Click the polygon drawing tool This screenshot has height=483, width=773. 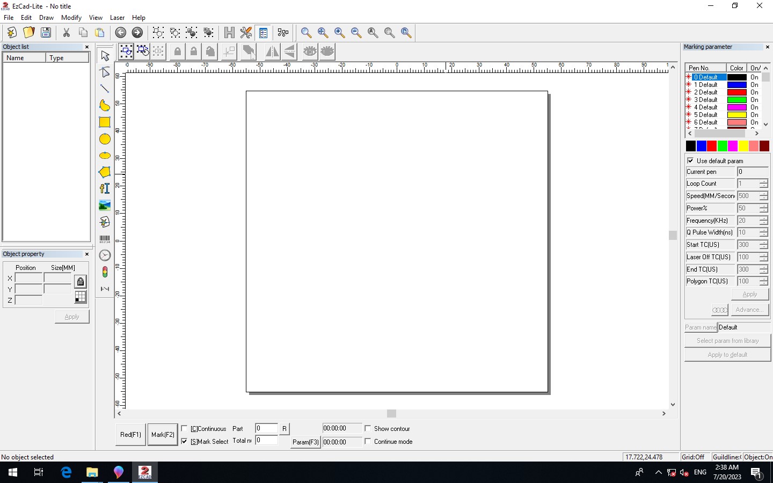(105, 172)
